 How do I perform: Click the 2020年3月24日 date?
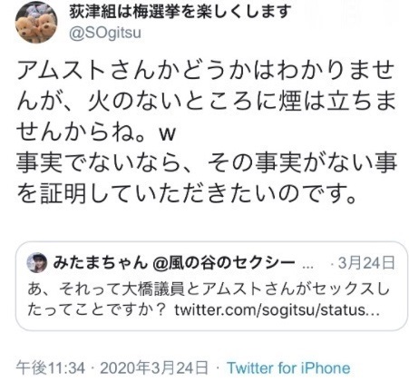[x=154, y=367]
